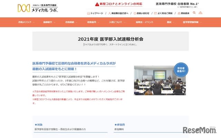
Task: Click the ■参加費 label
Action: [120, 125]
